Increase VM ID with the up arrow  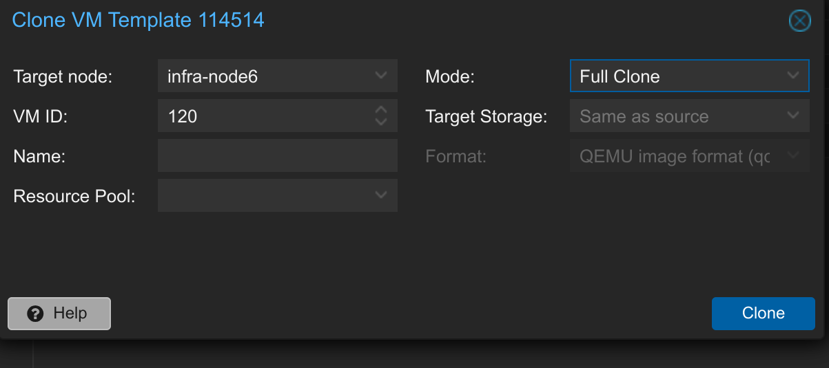pos(381,110)
